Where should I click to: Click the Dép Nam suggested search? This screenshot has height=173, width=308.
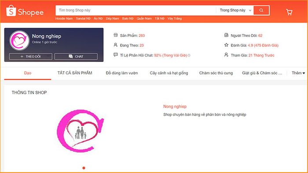tap(112, 18)
